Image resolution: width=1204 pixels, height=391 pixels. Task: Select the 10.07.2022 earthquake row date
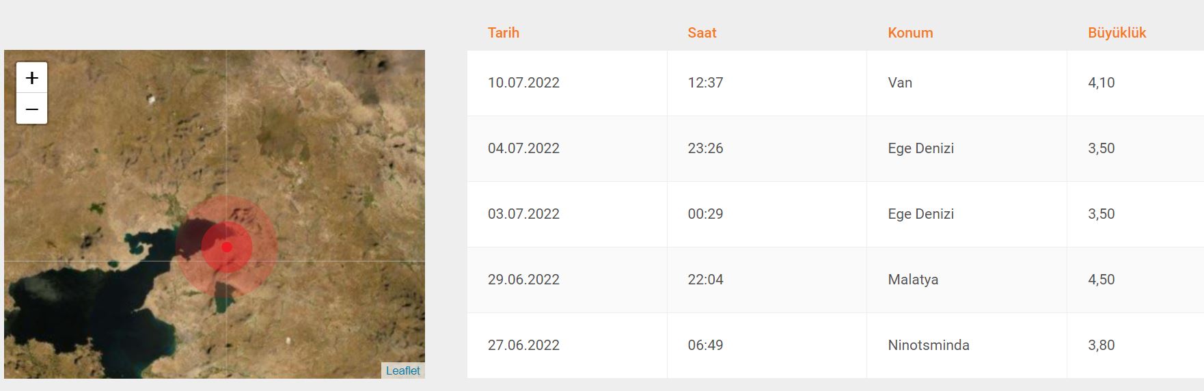523,83
